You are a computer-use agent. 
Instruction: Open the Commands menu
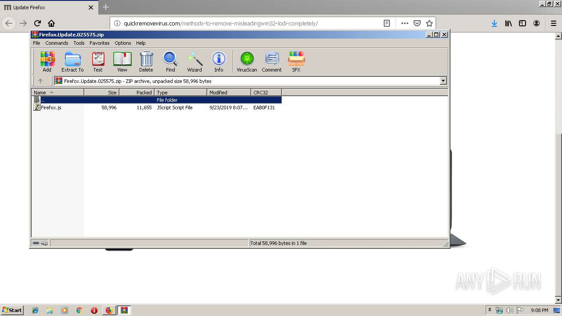click(57, 43)
